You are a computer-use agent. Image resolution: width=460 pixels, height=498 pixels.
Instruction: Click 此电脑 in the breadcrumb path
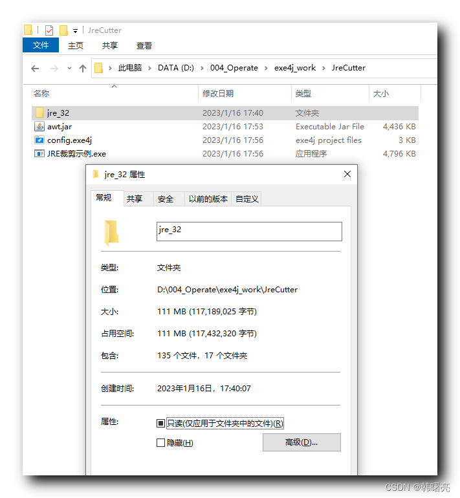[x=130, y=68]
